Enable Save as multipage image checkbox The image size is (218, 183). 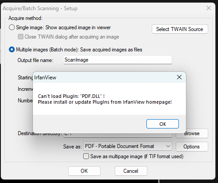86,156
